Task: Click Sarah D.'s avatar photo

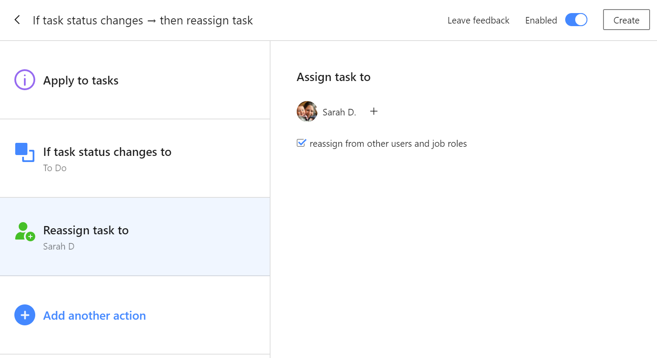Action: (307, 111)
